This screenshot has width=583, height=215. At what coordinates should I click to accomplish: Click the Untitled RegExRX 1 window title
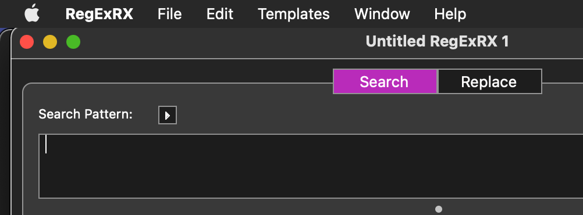[438, 41]
